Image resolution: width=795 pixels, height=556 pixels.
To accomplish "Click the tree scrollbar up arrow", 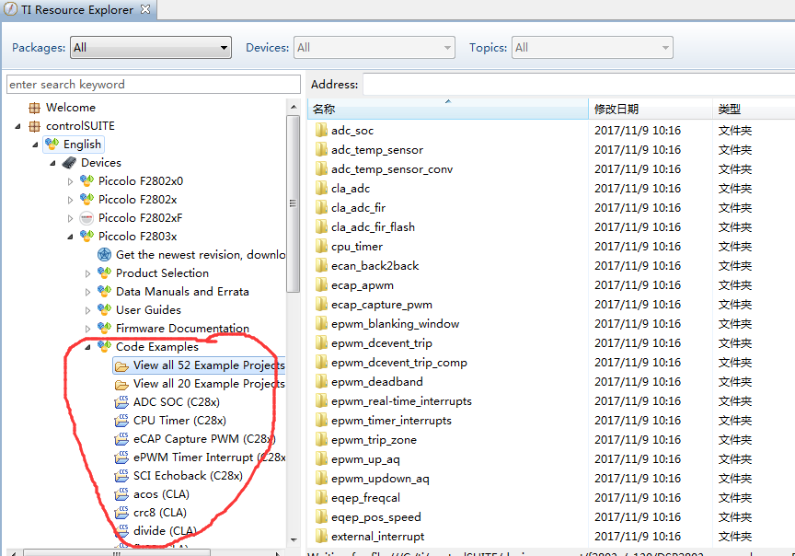I will 294,107.
